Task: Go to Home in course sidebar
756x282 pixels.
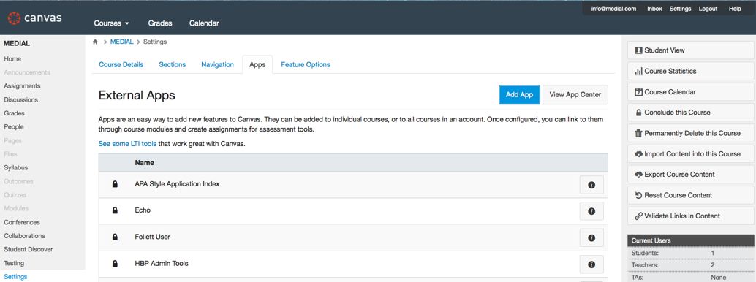Action: click(12, 58)
